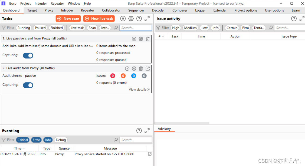Click the Issue activity horizontal scrollbar

pyautogui.click(x=182, y=123)
